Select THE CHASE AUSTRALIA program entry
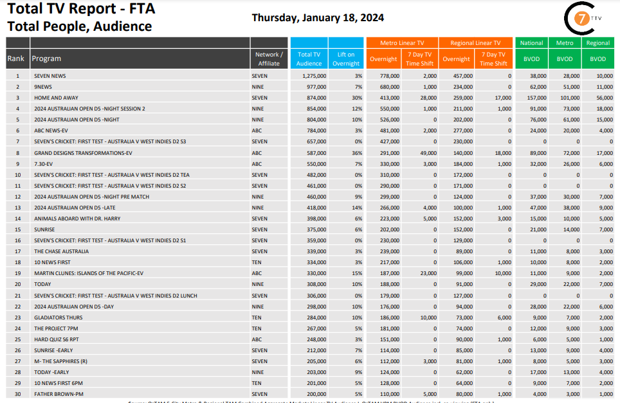Viewport: 620px width, 403px height. pyautogui.click(x=61, y=251)
